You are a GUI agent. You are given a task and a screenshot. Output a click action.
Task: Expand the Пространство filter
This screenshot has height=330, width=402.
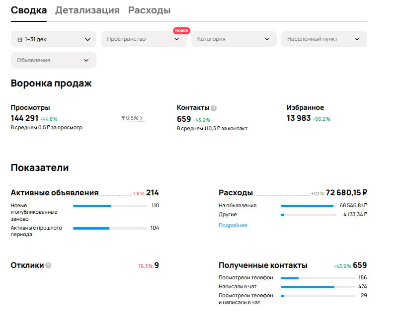point(144,39)
